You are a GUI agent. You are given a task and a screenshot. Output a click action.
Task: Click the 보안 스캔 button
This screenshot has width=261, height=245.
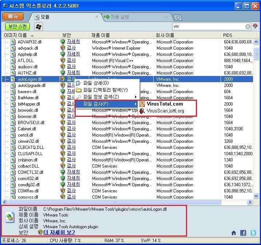(17, 27)
